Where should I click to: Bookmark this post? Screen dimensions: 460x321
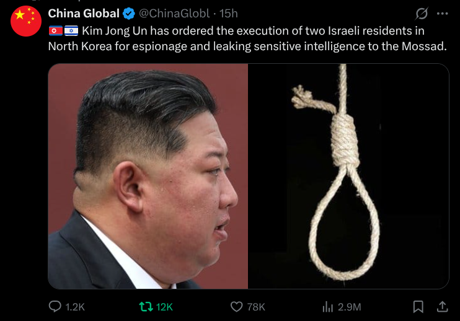coord(418,307)
